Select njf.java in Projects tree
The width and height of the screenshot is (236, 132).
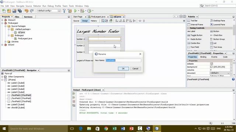[21, 32]
